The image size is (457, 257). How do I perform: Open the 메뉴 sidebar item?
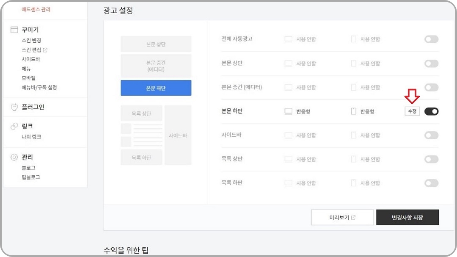[x=26, y=69]
